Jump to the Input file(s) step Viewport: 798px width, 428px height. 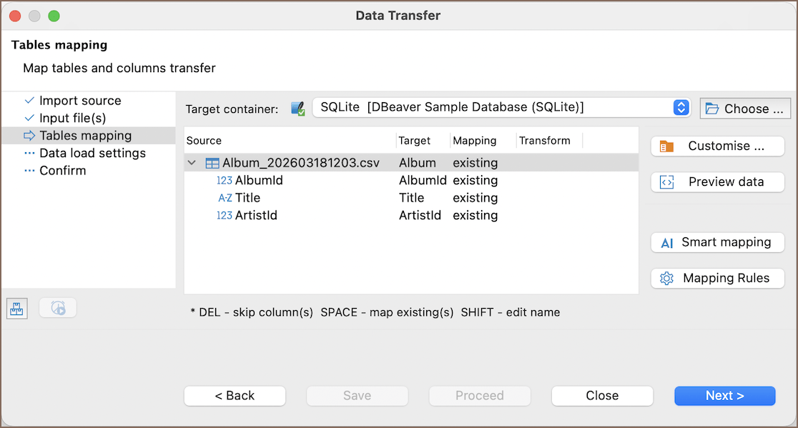click(72, 118)
